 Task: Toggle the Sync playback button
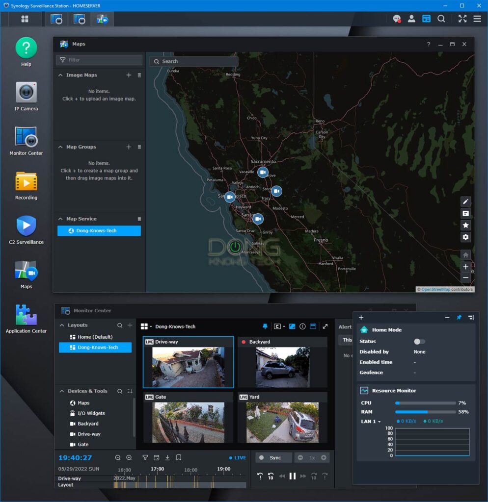[x=273, y=457]
